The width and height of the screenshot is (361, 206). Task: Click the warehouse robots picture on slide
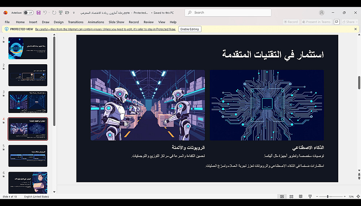[148, 105]
